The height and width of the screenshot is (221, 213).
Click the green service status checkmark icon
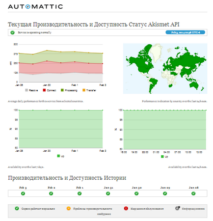[x=12, y=32]
